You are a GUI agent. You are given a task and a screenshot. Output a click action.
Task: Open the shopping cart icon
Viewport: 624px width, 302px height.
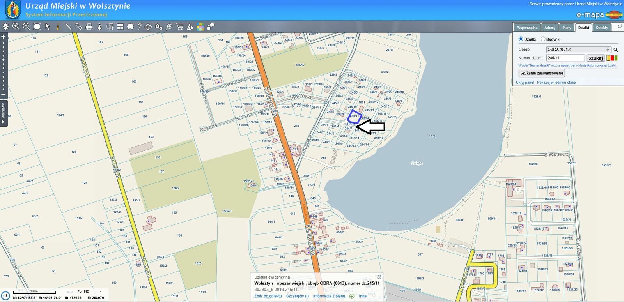[179, 26]
